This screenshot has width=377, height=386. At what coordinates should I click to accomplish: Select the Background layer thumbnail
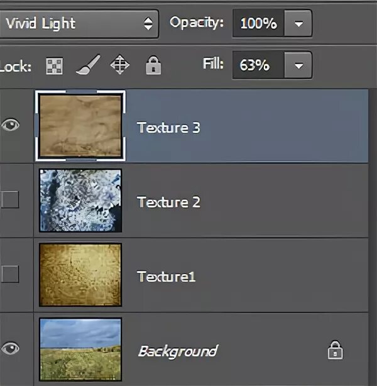80,348
